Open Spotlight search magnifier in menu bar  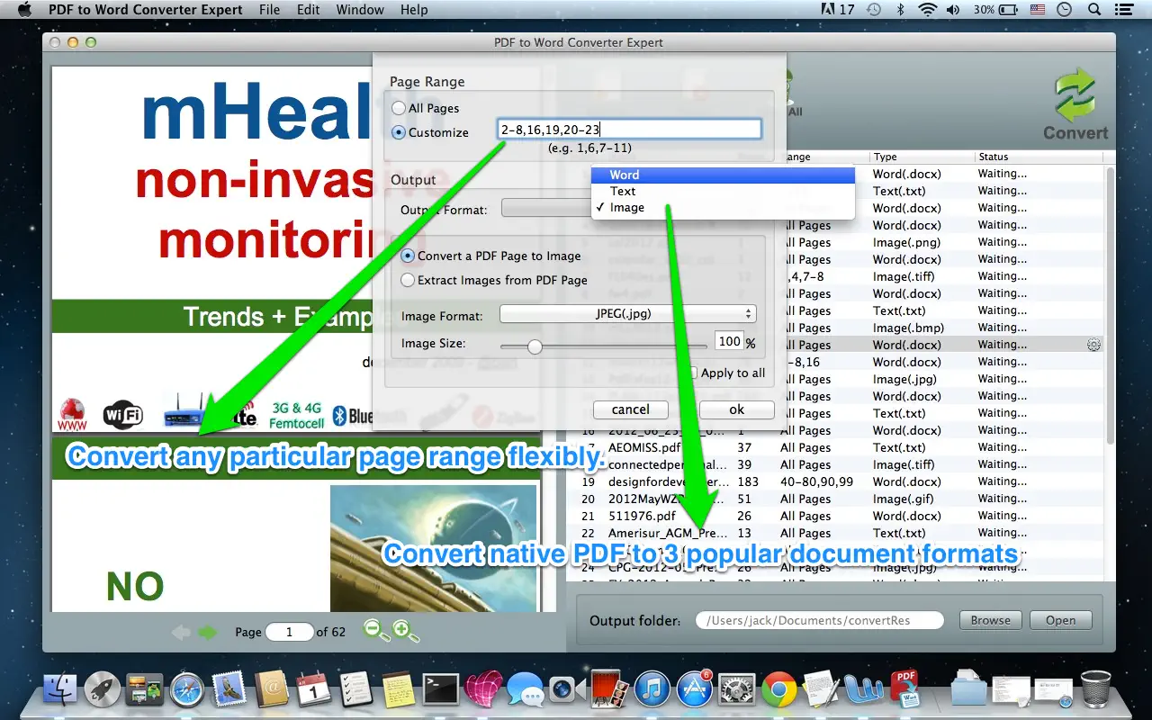[x=1094, y=10]
